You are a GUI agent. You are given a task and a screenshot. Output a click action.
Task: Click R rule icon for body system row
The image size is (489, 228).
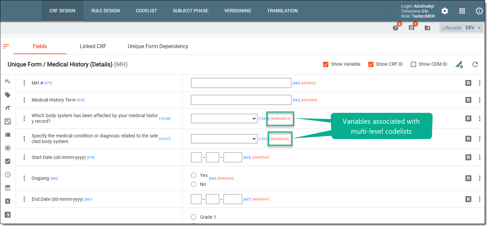click(468, 118)
